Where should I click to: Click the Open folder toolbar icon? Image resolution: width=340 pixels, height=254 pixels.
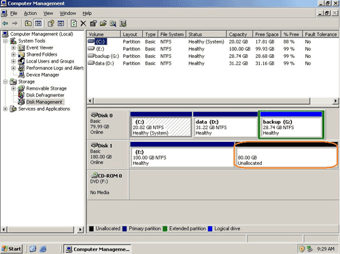pos(103,23)
